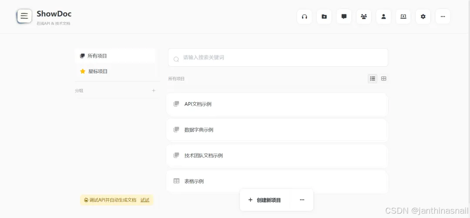The image size is (470, 218).
Task: Click the headset support icon
Action: [304, 17]
